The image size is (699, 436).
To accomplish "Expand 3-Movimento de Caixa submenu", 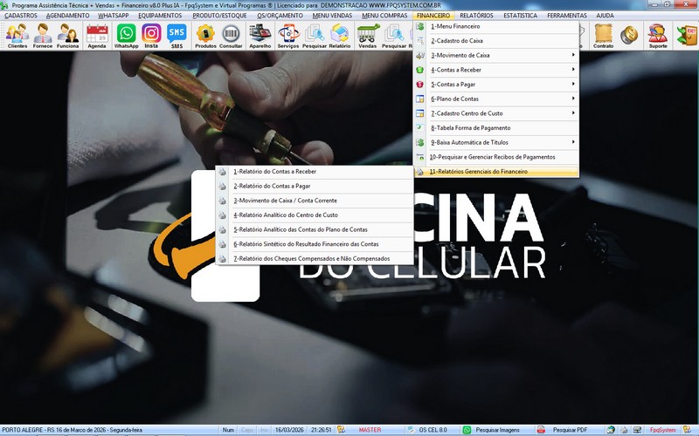I will [496, 55].
